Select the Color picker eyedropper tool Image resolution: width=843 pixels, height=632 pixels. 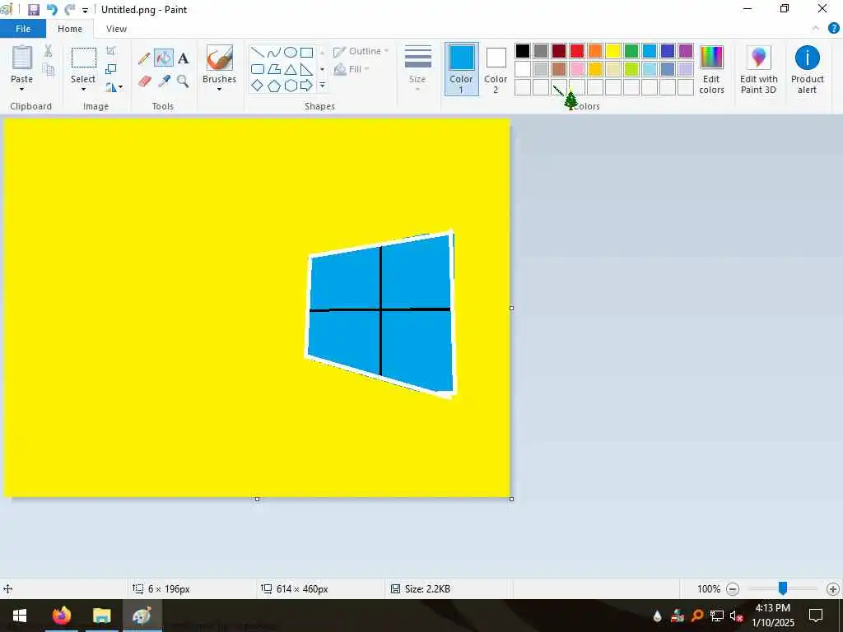[x=164, y=81]
